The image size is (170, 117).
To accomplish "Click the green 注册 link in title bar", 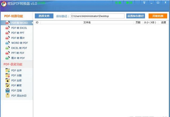I will [x=118, y=3].
